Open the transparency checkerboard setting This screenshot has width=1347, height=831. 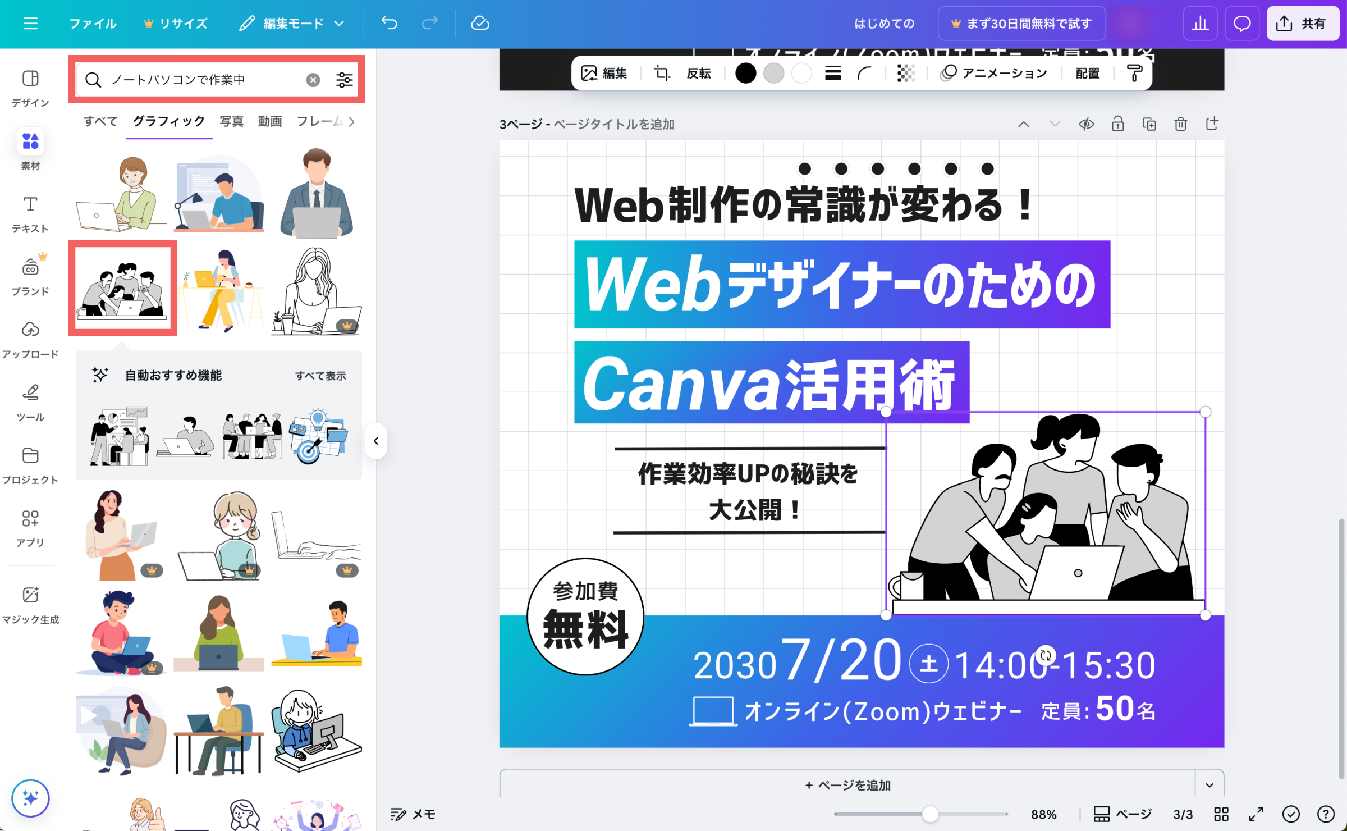coord(906,74)
